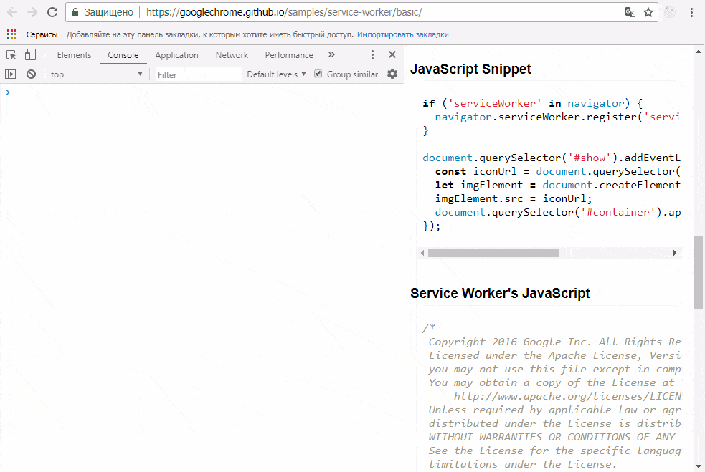Screen dimensions: 705x472
Task: Expand more DevTools tabs with the chevron
Action: pyautogui.click(x=331, y=54)
